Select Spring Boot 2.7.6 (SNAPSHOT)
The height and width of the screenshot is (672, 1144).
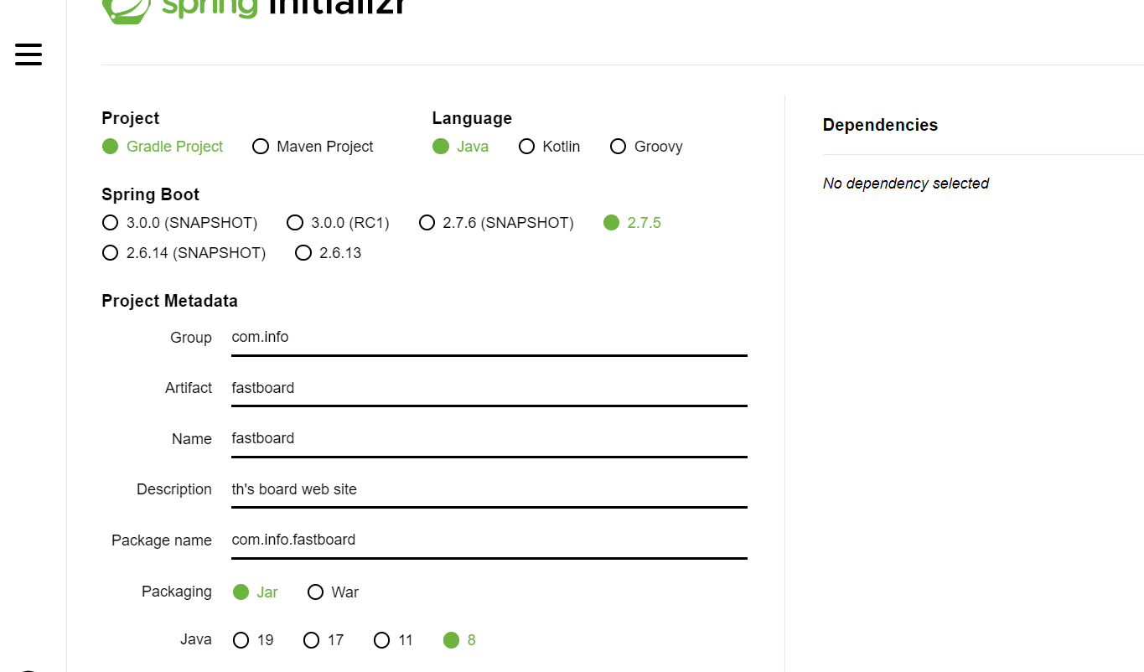[x=496, y=223]
